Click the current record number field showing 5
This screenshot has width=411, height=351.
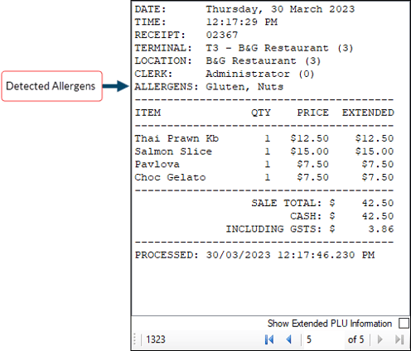coord(323,339)
